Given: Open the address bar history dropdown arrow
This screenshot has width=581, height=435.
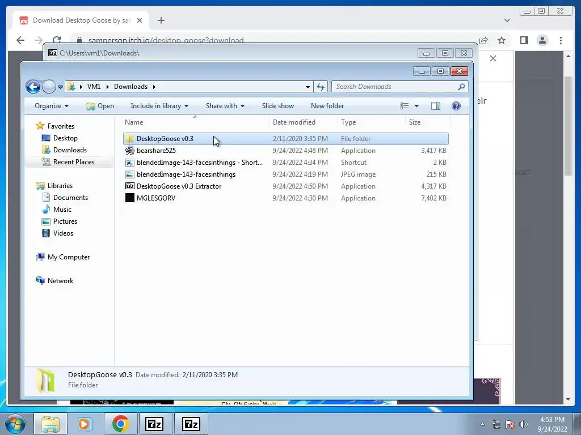Looking at the screenshot, I should (308, 87).
